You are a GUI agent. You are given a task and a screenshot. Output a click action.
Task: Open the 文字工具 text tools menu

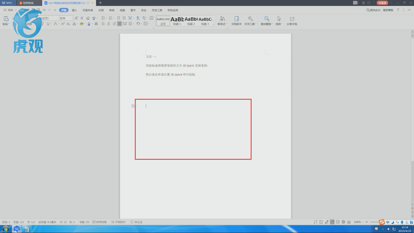(x=250, y=21)
